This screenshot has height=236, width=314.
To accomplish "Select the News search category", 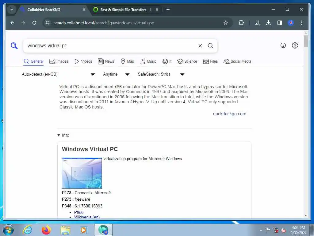I will [106, 61].
